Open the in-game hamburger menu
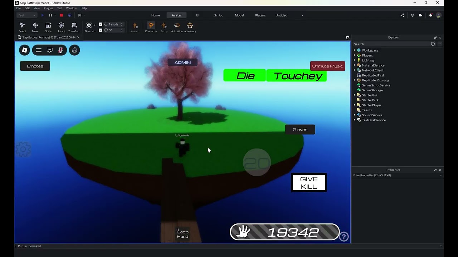 tap(39, 50)
